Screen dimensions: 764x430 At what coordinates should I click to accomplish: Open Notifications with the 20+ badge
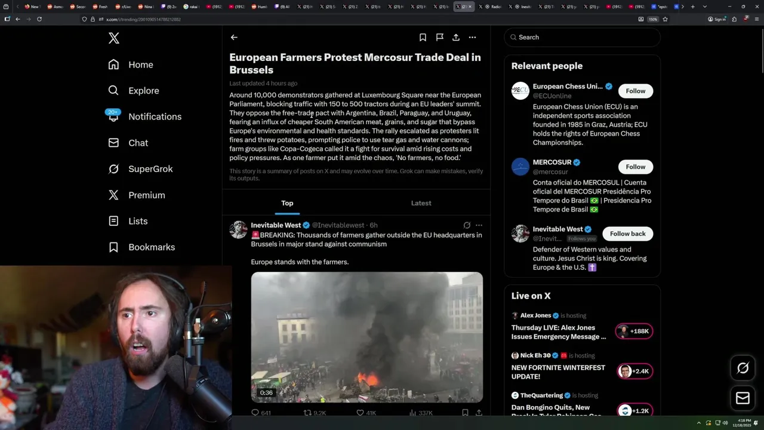144,116
